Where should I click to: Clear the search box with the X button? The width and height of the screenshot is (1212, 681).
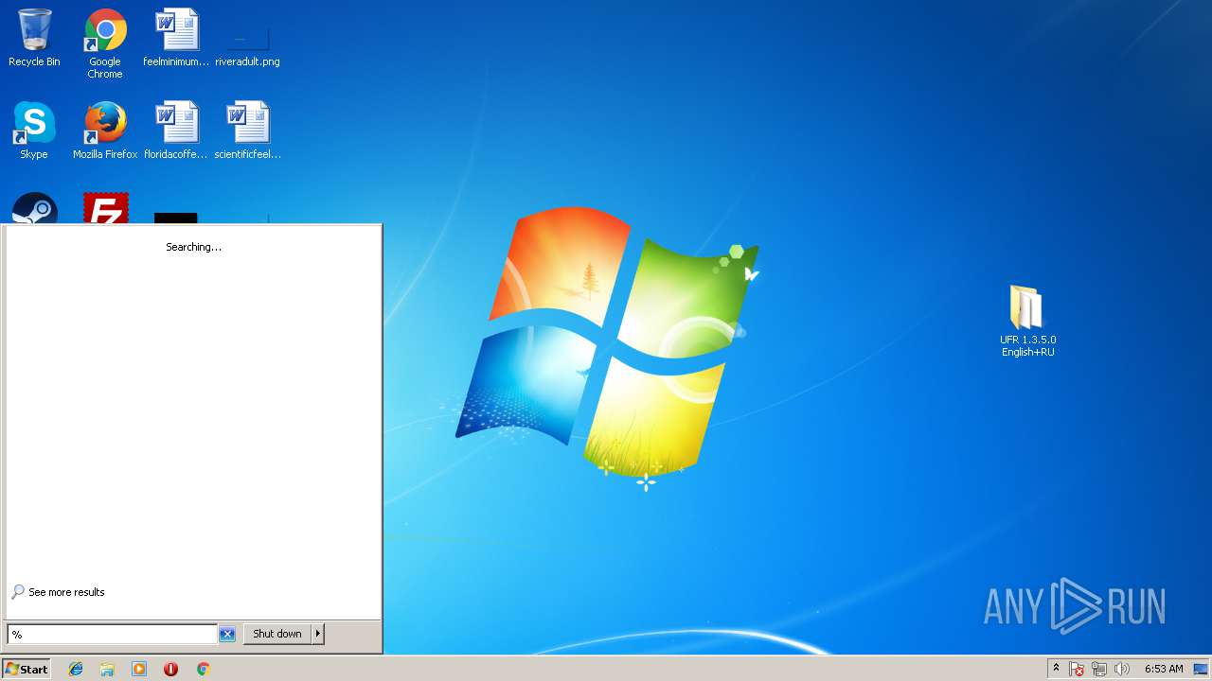(x=227, y=634)
